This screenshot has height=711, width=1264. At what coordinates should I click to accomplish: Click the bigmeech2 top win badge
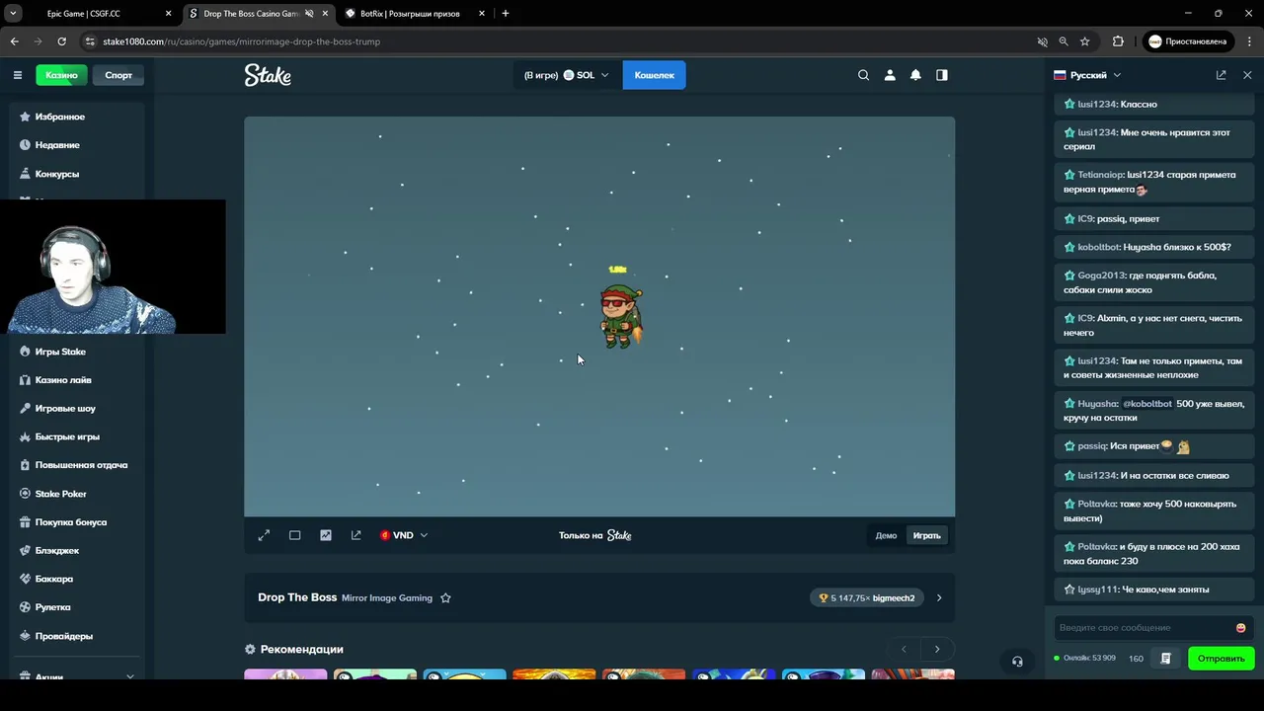pos(866,597)
